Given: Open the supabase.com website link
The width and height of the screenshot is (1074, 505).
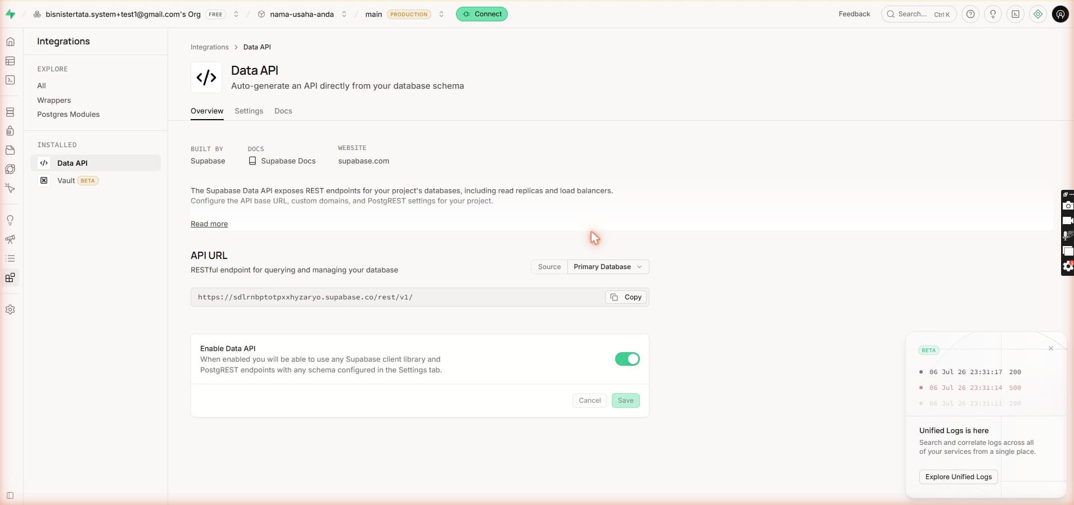Looking at the screenshot, I should [x=363, y=161].
